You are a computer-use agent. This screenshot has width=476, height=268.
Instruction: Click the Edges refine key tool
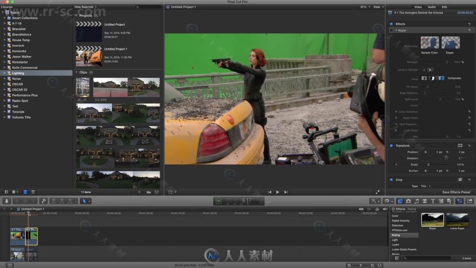point(450,43)
